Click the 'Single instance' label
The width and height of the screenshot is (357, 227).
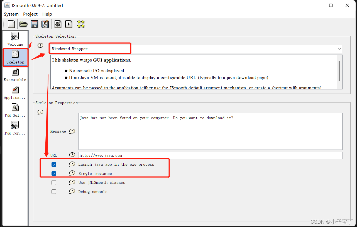95,174
